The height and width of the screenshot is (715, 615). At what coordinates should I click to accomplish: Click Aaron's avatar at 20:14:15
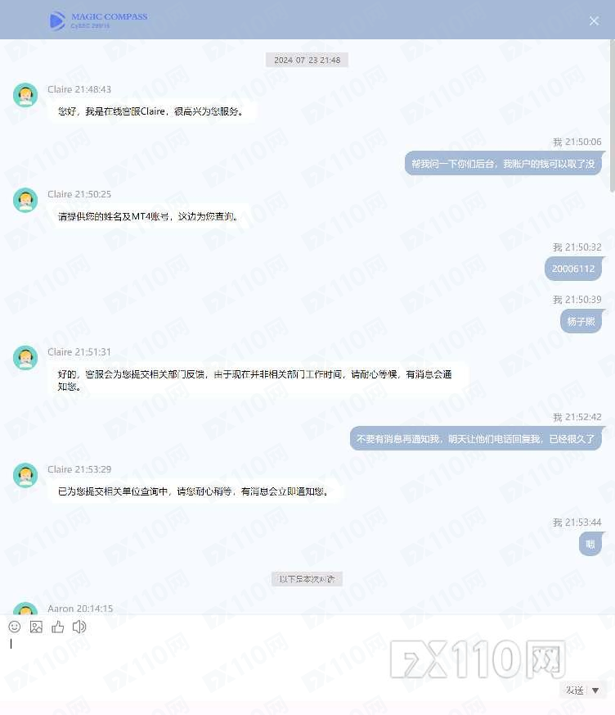point(25,609)
